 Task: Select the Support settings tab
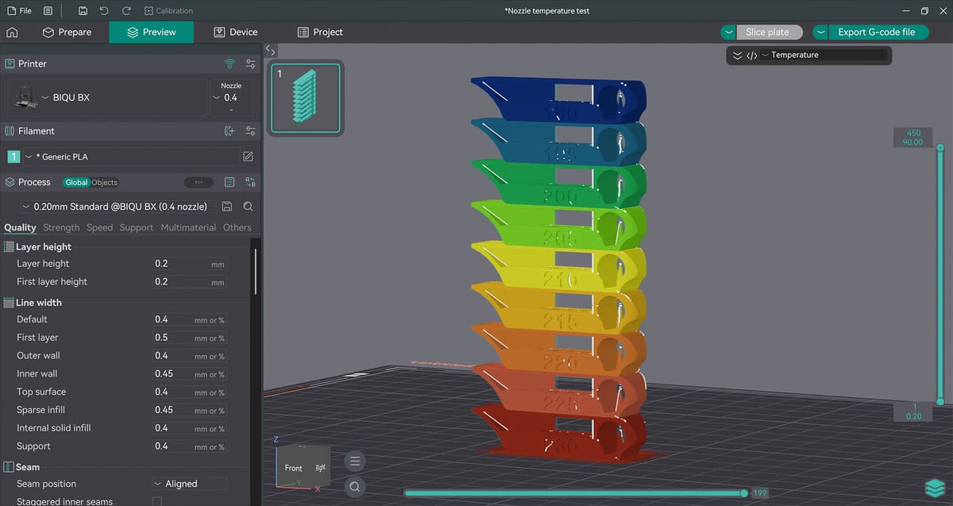pos(137,227)
